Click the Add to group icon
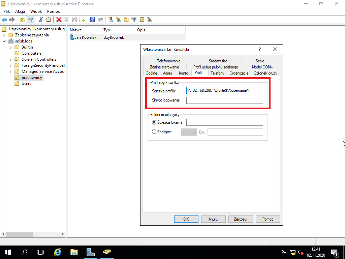 click(x=150, y=20)
